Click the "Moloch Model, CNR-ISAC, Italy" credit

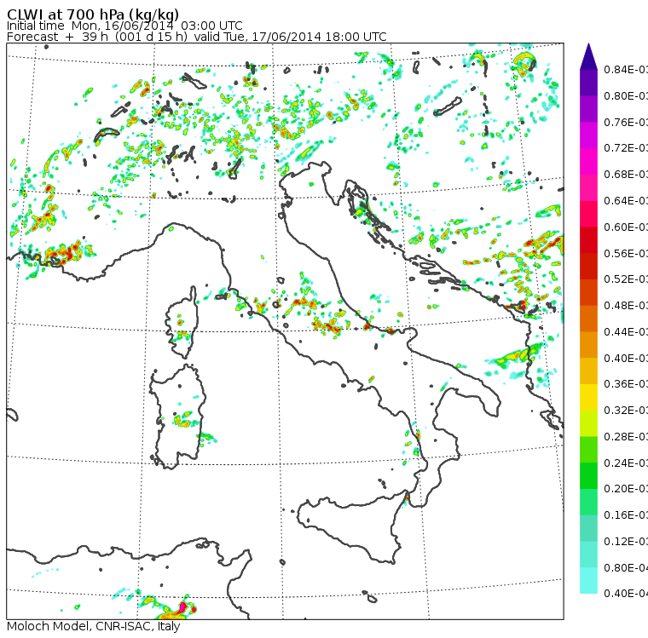(94, 626)
